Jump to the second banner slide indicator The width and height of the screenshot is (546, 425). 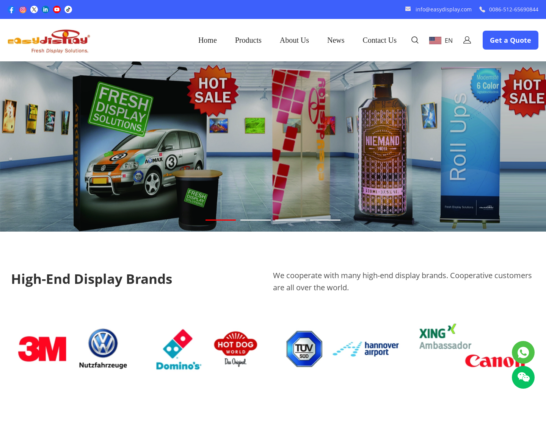(256, 220)
